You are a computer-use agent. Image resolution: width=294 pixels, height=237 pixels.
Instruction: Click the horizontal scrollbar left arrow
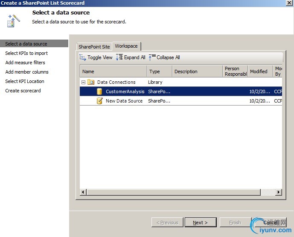click(83, 192)
